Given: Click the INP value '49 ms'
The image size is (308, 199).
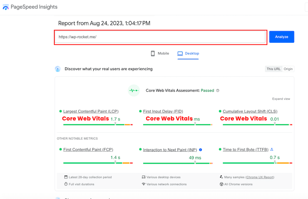Looking at the screenshot, I should point(195,158).
